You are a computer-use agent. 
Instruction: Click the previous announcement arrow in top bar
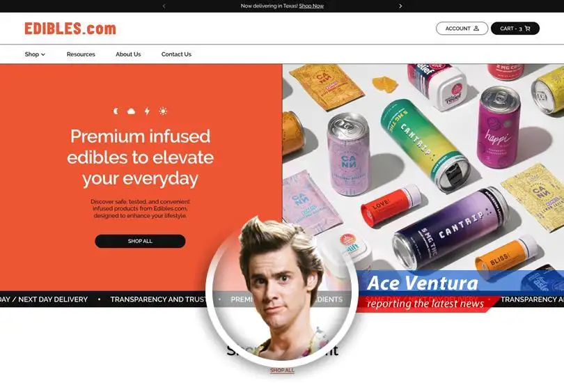164,6
